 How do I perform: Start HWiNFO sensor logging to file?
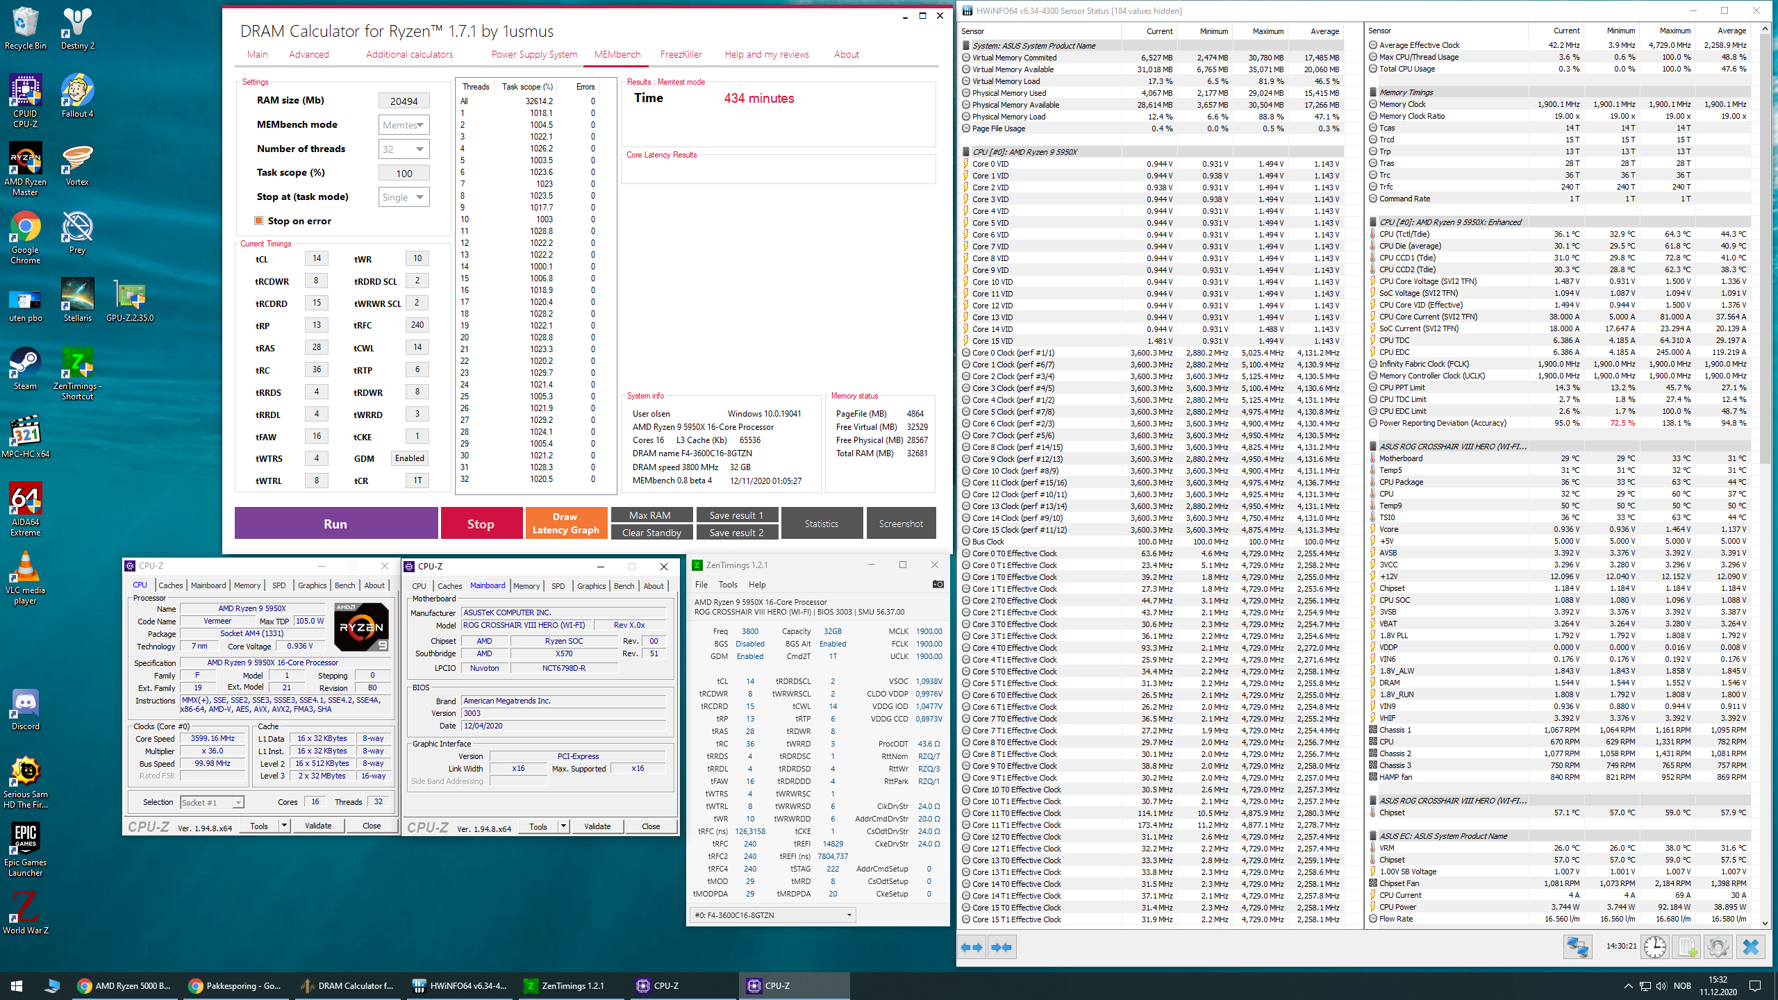[1688, 947]
